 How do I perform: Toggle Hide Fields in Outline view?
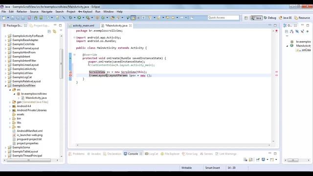[297, 31]
